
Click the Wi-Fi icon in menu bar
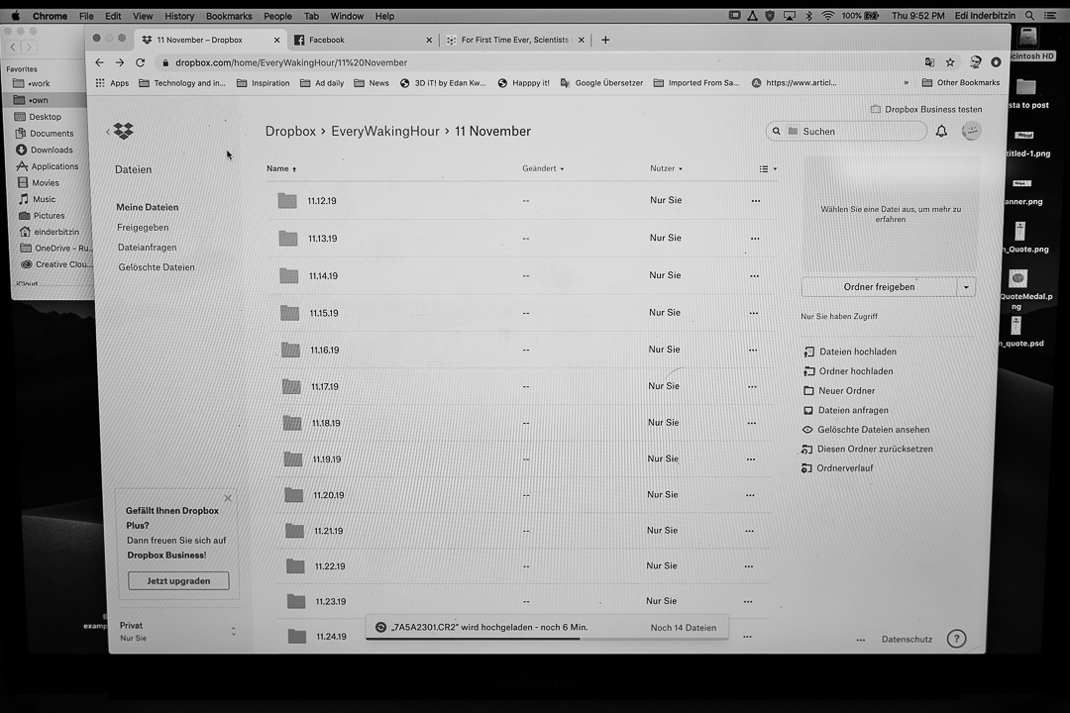[x=827, y=16]
